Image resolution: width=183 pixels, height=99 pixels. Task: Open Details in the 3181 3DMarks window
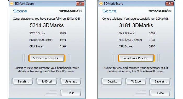point(112,81)
